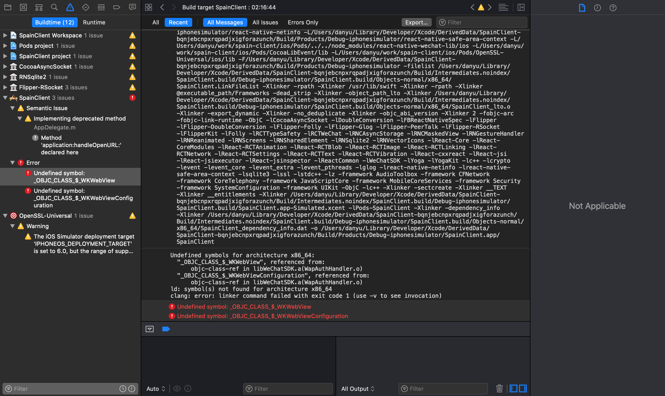The width and height of the screenshot is (665, 396).
Task: Switch to the Runtime issues segment
Action: pyautogui.click(x=94, y=22)
